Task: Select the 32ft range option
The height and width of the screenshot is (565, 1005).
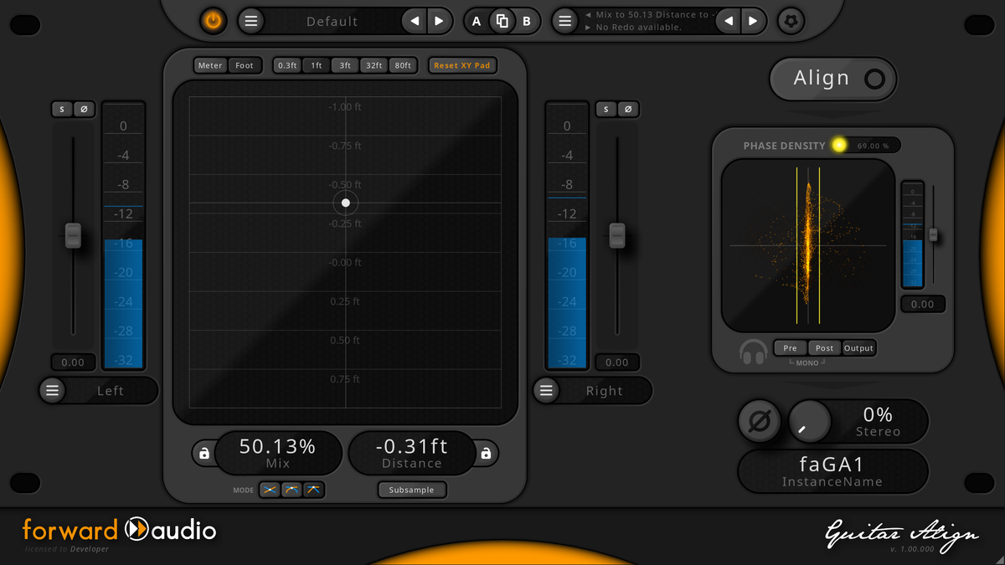Action: [x=374, y=65]
